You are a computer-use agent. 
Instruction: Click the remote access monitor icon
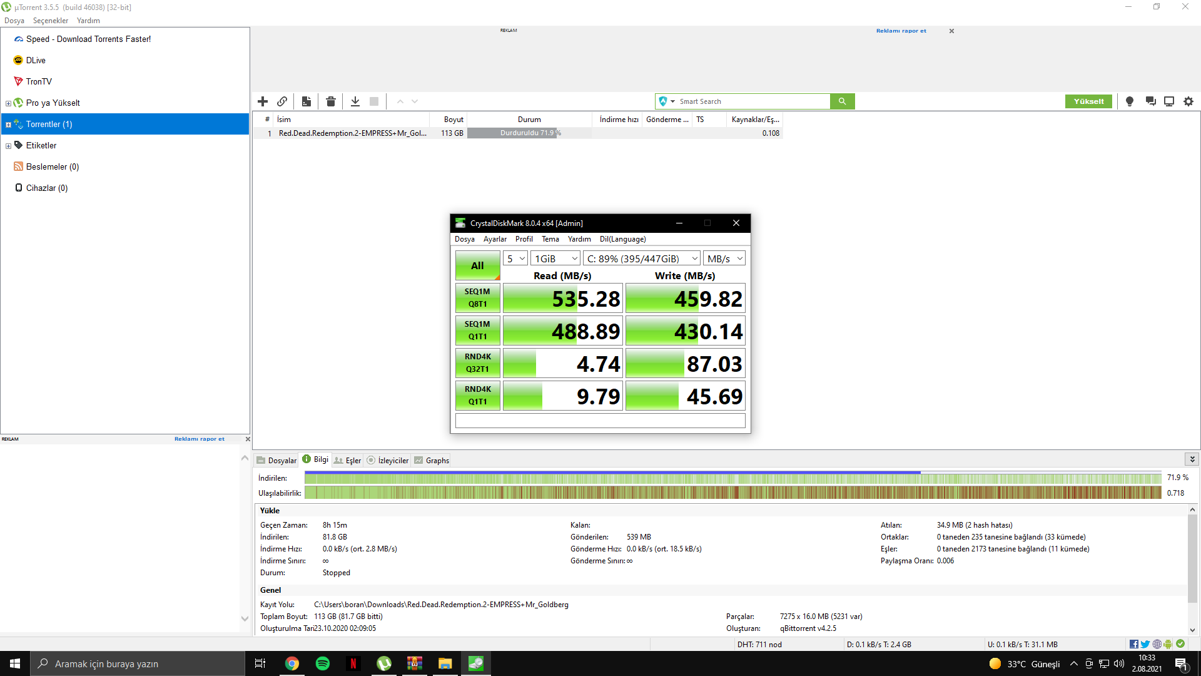coord(1168,101)
